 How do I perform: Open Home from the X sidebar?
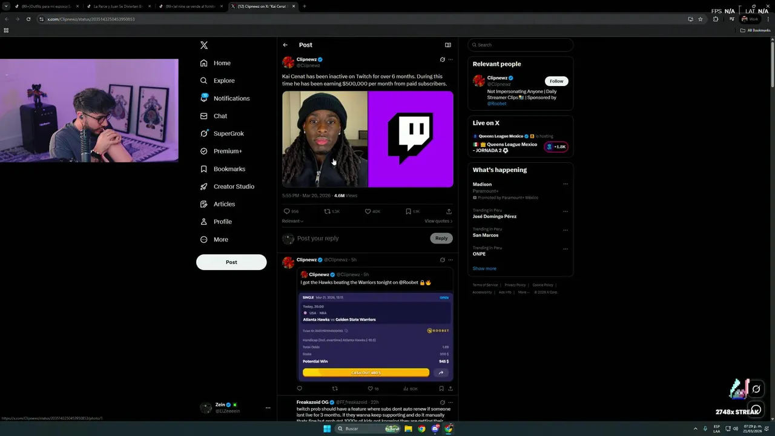point(216,63)
